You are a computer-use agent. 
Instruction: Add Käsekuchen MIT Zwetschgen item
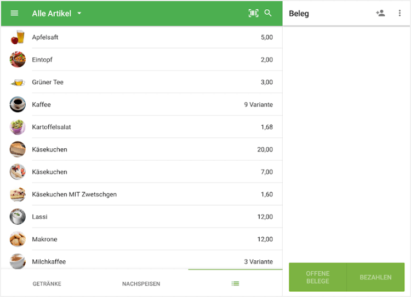[x=141, y=194]
